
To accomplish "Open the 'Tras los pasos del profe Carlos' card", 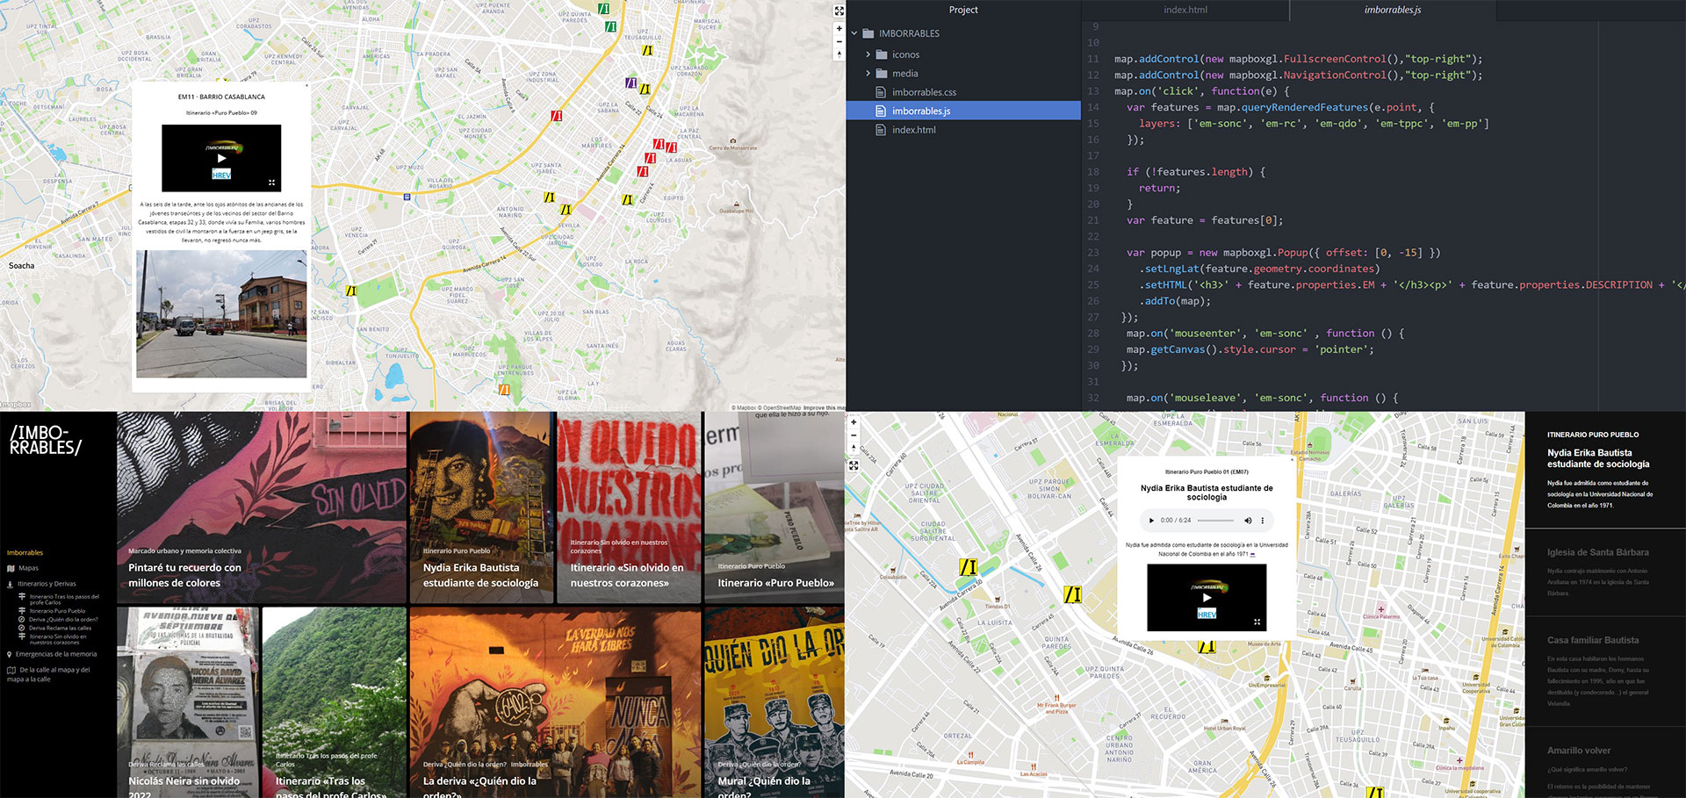I will click(x=335, y=702).
